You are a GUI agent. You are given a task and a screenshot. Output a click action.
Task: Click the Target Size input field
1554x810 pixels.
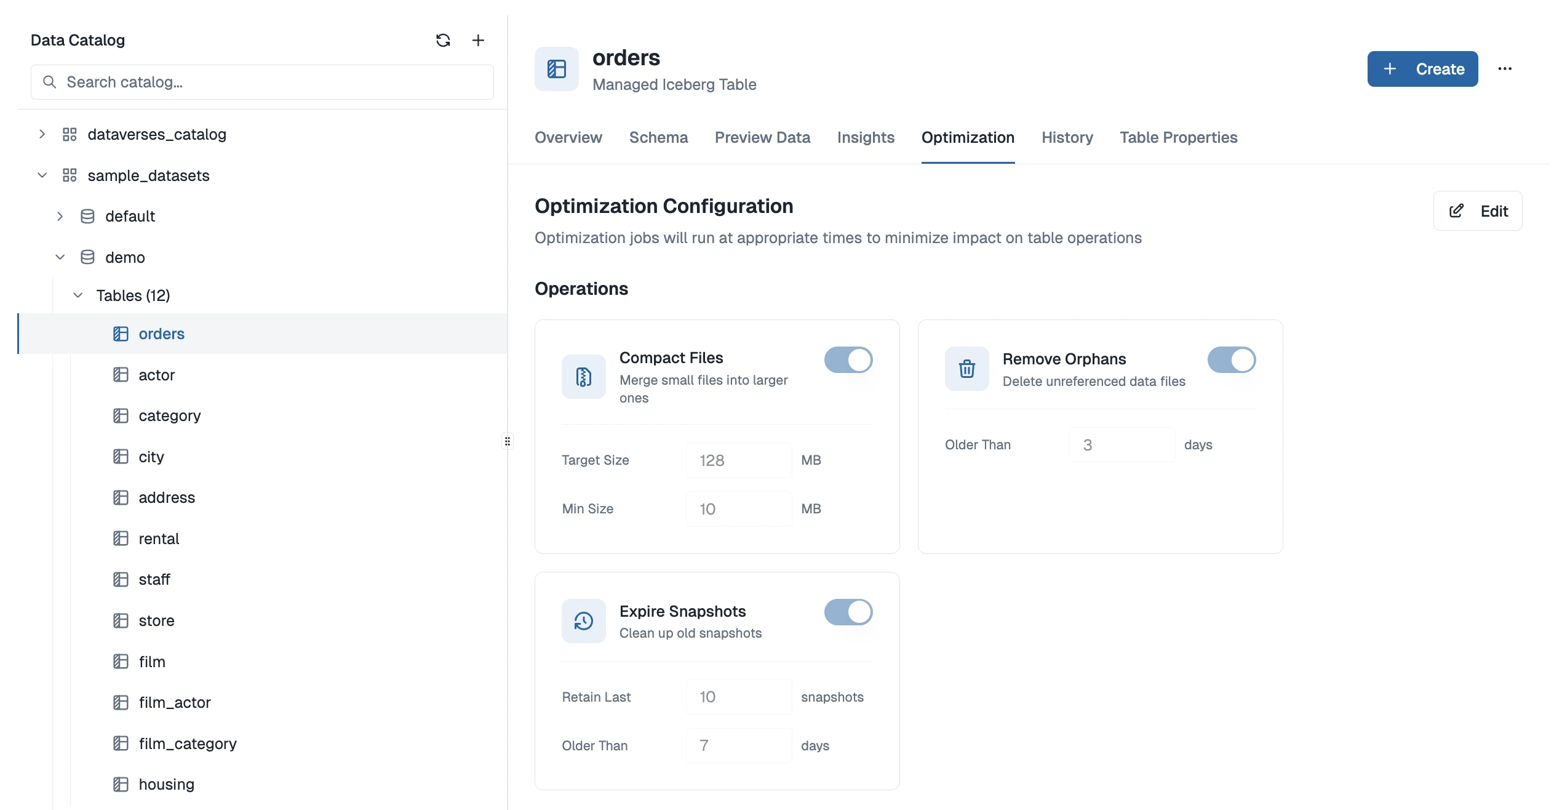738,460
